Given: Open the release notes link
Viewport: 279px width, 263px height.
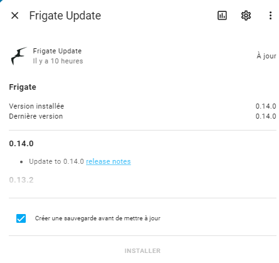Looking at the screenshot, I should pyautogui.click(x=108, y=161).
